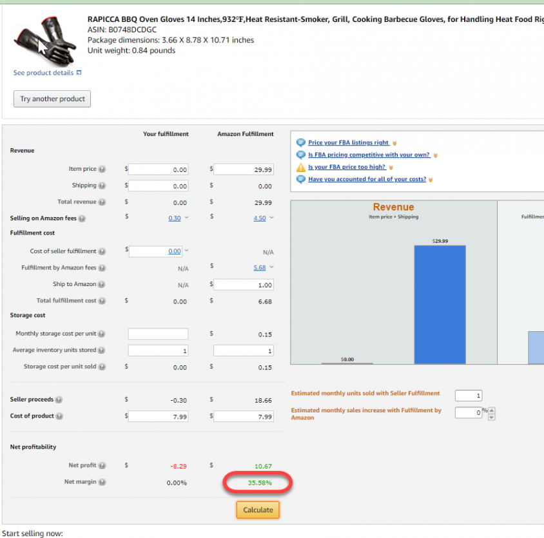
Task: Click the Calculate button
Action: tap(258, 510)
